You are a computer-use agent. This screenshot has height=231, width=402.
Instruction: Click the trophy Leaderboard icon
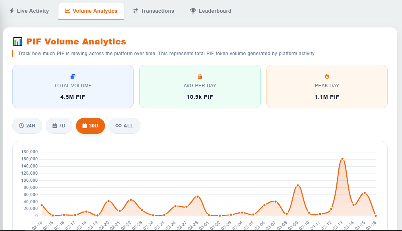[193, 11]
